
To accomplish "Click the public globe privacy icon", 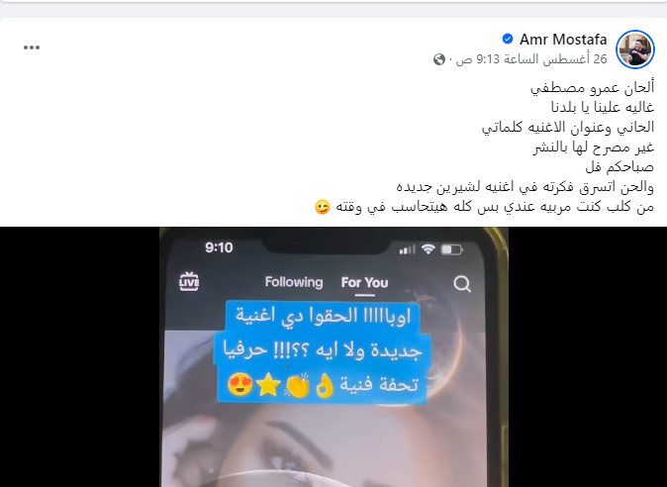I will click(x=439, y=59).
